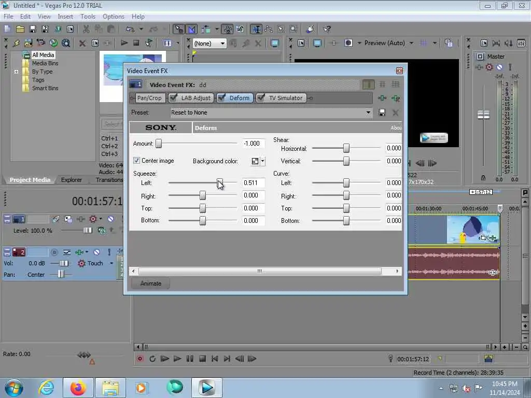
Task: Click the Deform Amount slider handle
Action: tap(159, 144)
